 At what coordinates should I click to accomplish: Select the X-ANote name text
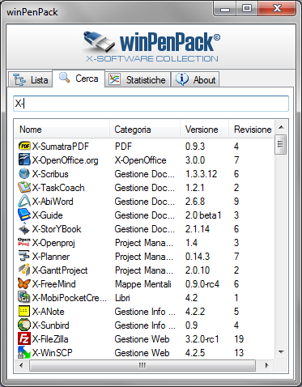click(49, 312)
